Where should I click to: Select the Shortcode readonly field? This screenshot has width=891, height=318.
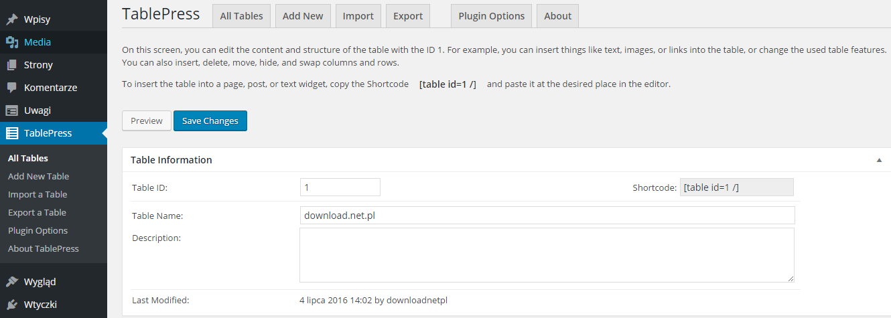tap(737, 187)
